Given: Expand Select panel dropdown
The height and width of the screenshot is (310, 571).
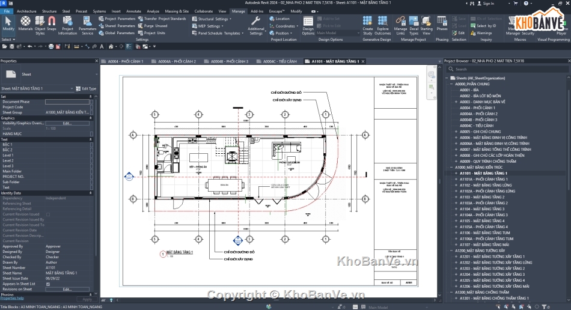Looking at the screenshot, I should point(8,39).
